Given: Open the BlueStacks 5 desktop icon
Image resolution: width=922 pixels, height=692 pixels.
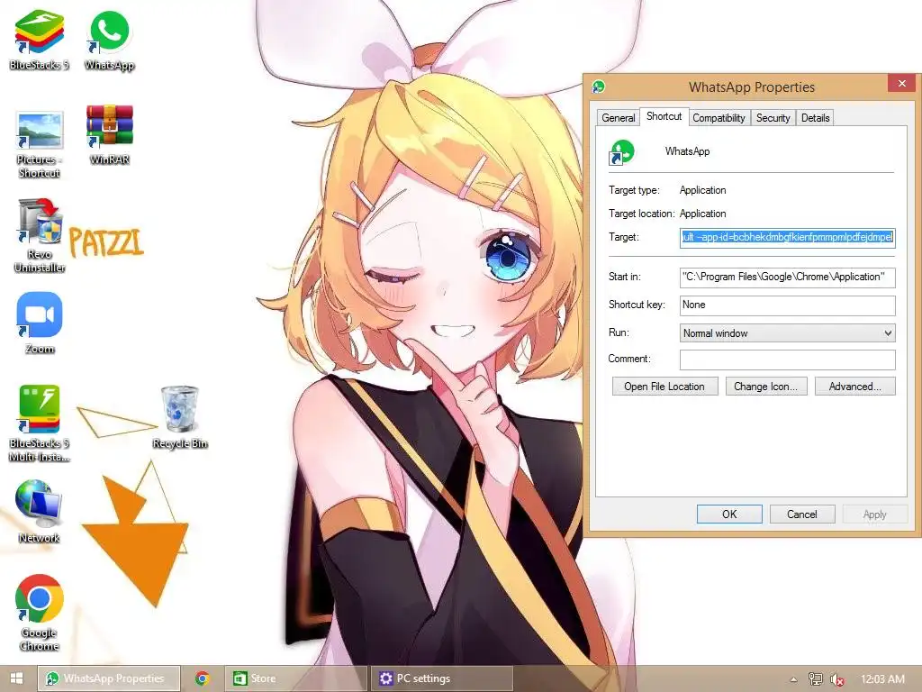Looking at the screenshot, I should [x=39, y=40].
